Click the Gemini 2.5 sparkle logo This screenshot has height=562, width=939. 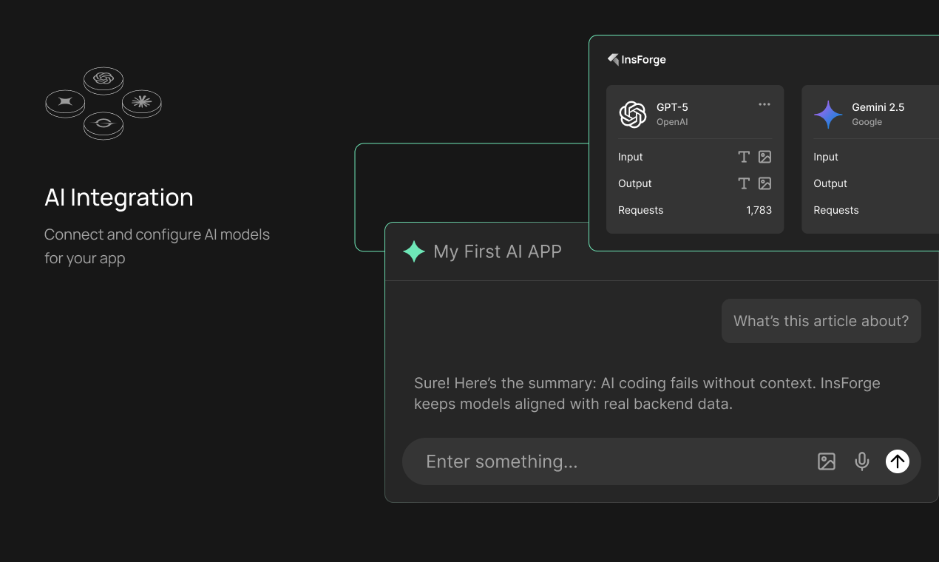[x=828, y=115]
